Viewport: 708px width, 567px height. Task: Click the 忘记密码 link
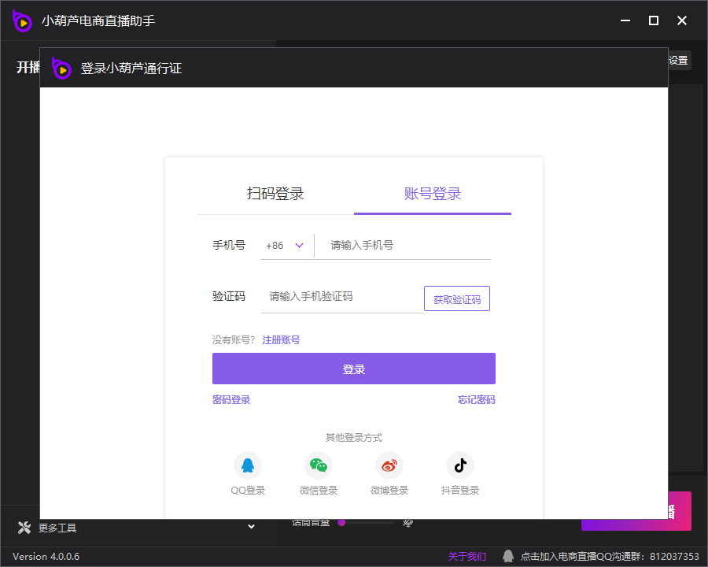(x=477, y=400)
